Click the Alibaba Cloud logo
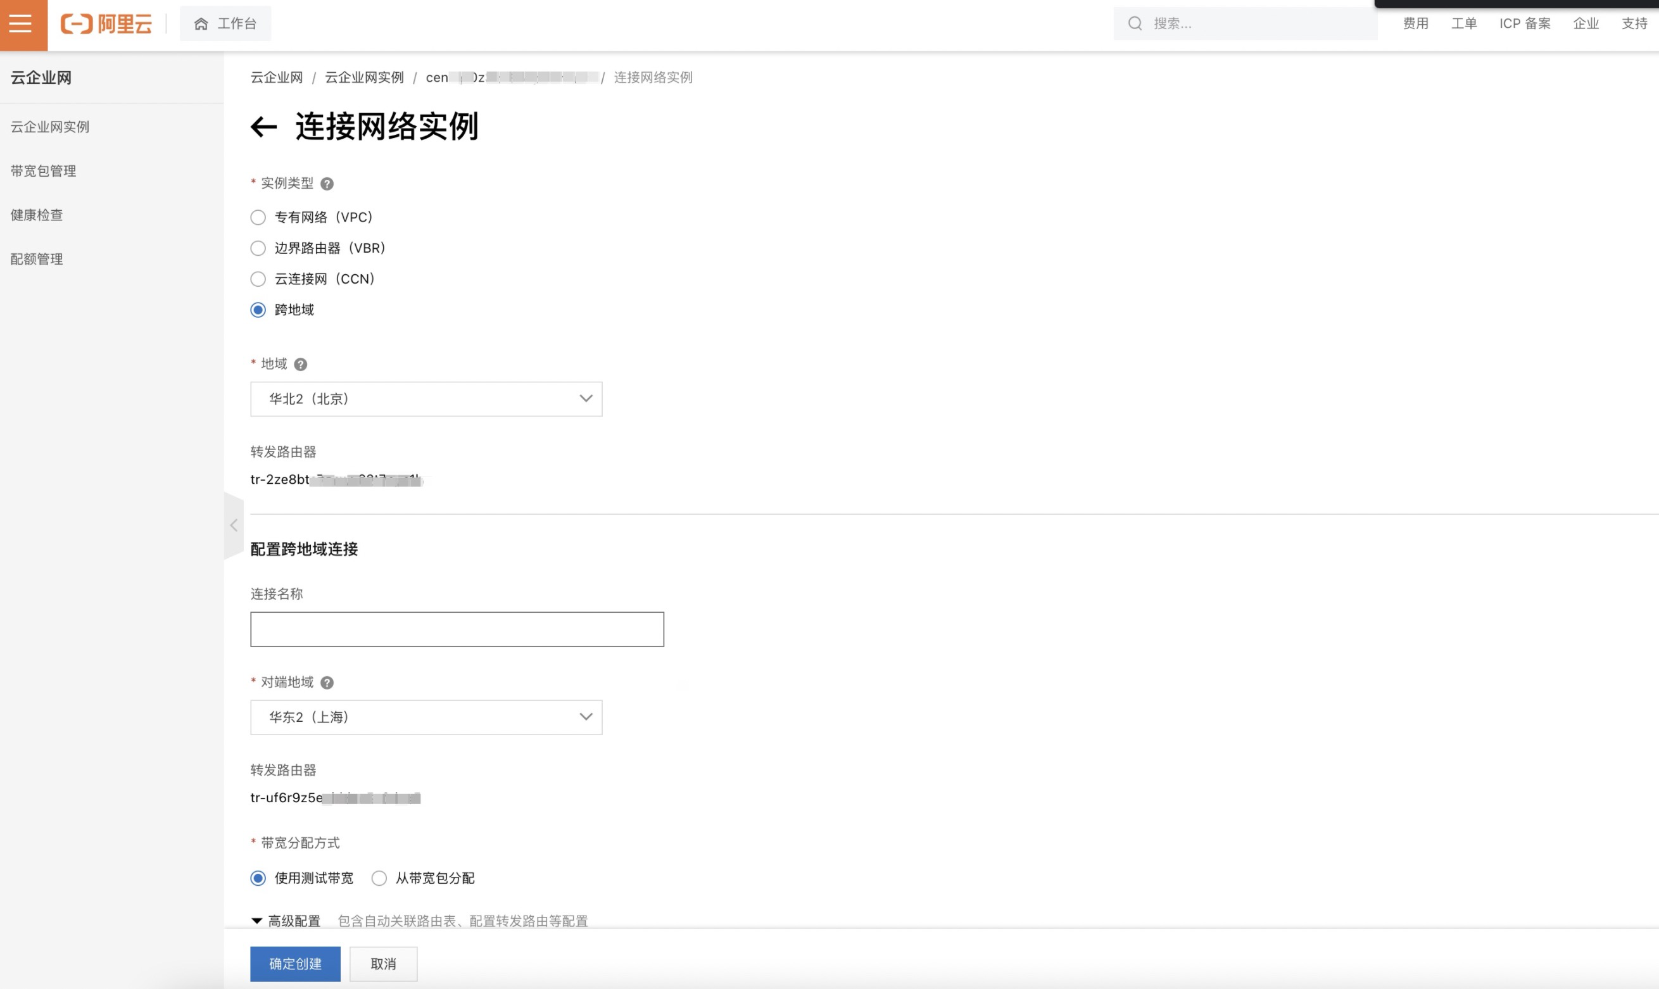The image size is (1659, 989). tap(106, 24)
